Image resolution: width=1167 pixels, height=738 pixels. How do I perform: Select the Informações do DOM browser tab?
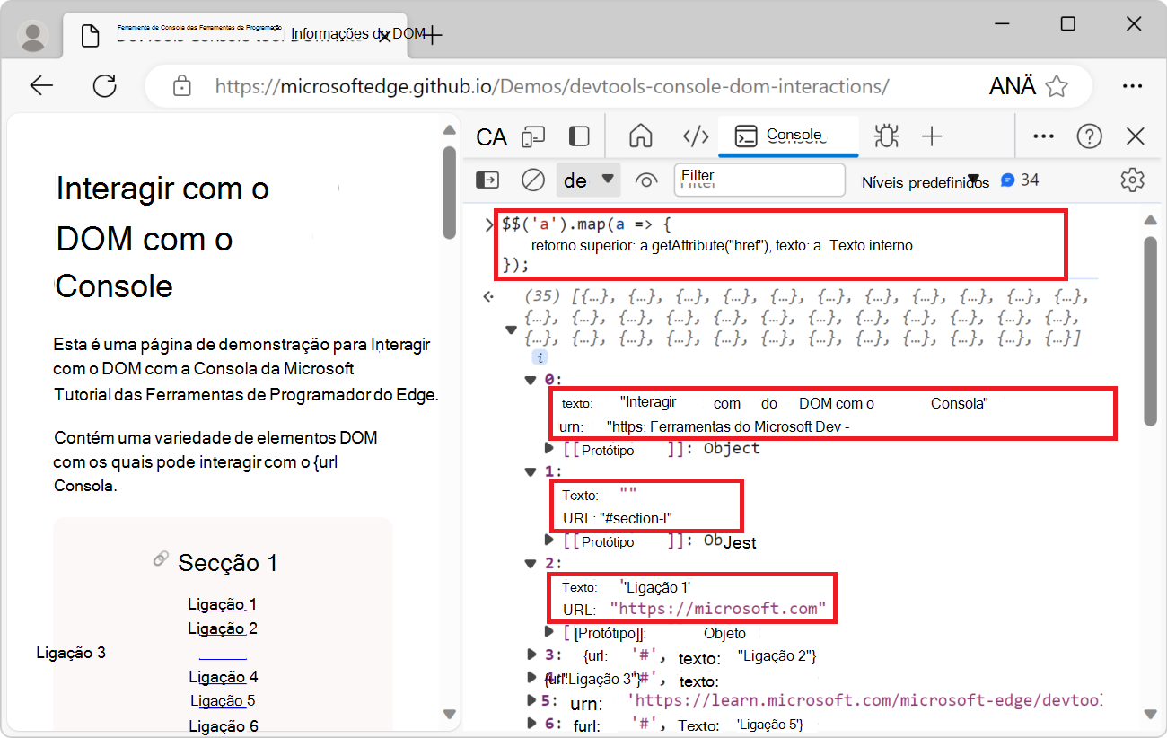pos(235,35)
